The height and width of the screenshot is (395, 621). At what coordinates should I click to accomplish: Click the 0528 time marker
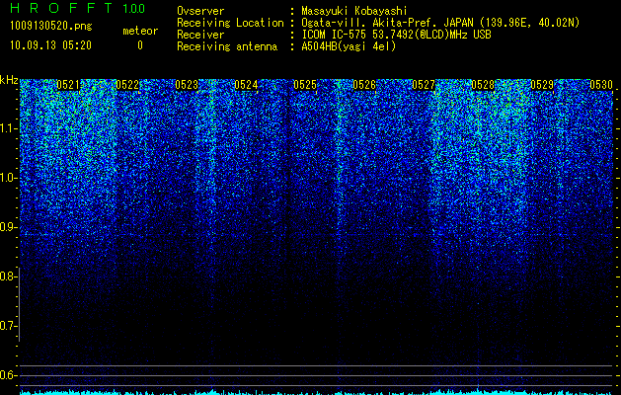(483, 85)
